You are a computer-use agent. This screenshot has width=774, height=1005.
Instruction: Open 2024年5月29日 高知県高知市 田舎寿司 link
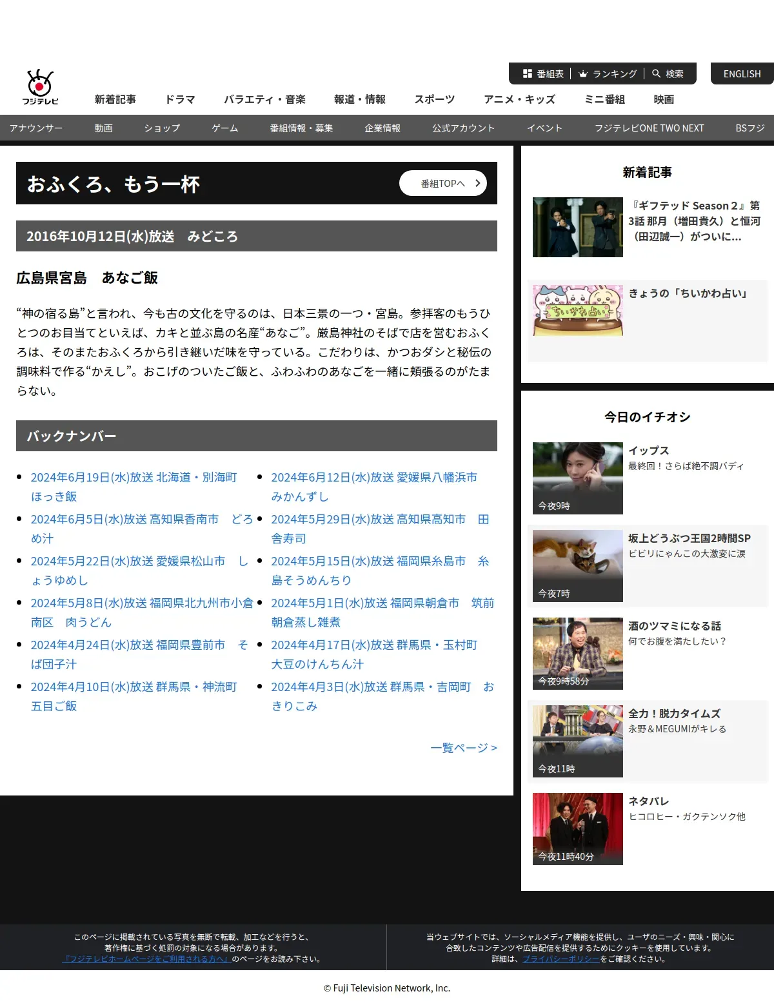coord(380,529)
